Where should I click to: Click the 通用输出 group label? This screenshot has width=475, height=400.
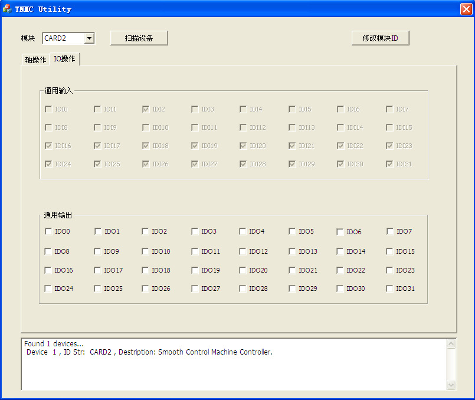pyautogui.click(x=58, y=215)
